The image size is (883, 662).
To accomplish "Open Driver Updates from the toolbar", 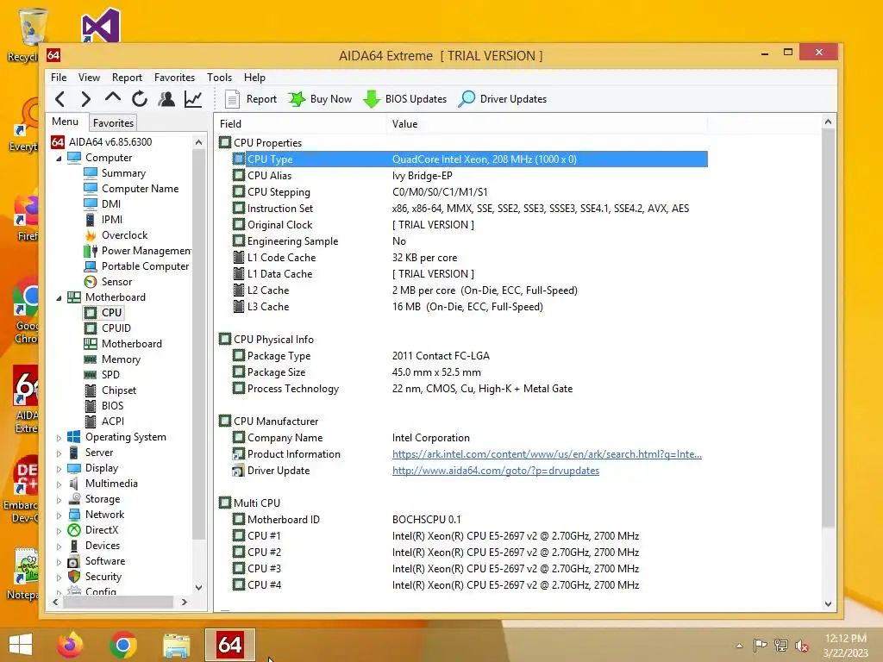I will pyautogui.click(x=503, y=99).
